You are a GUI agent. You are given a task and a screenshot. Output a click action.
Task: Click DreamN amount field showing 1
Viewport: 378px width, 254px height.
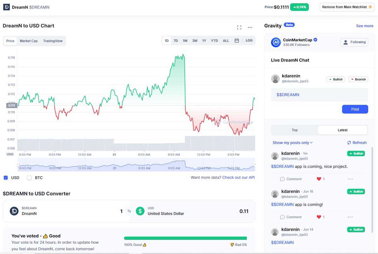pos(121,211)
